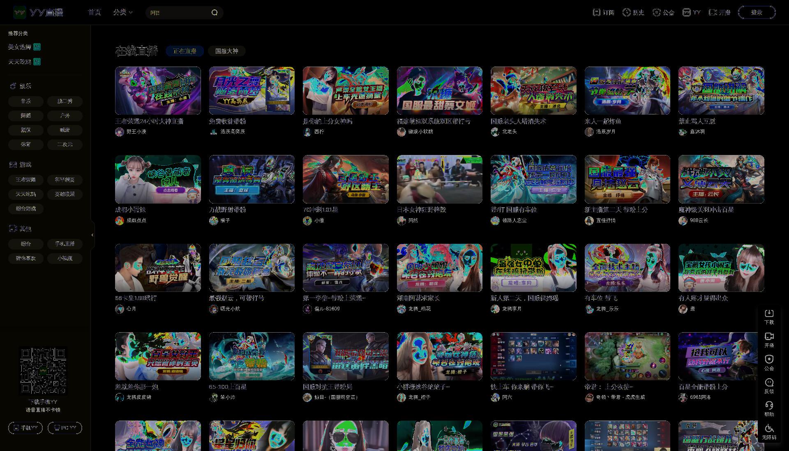
Task: Click the 无障碍 accessibility icon
Action: click(769, 428)
